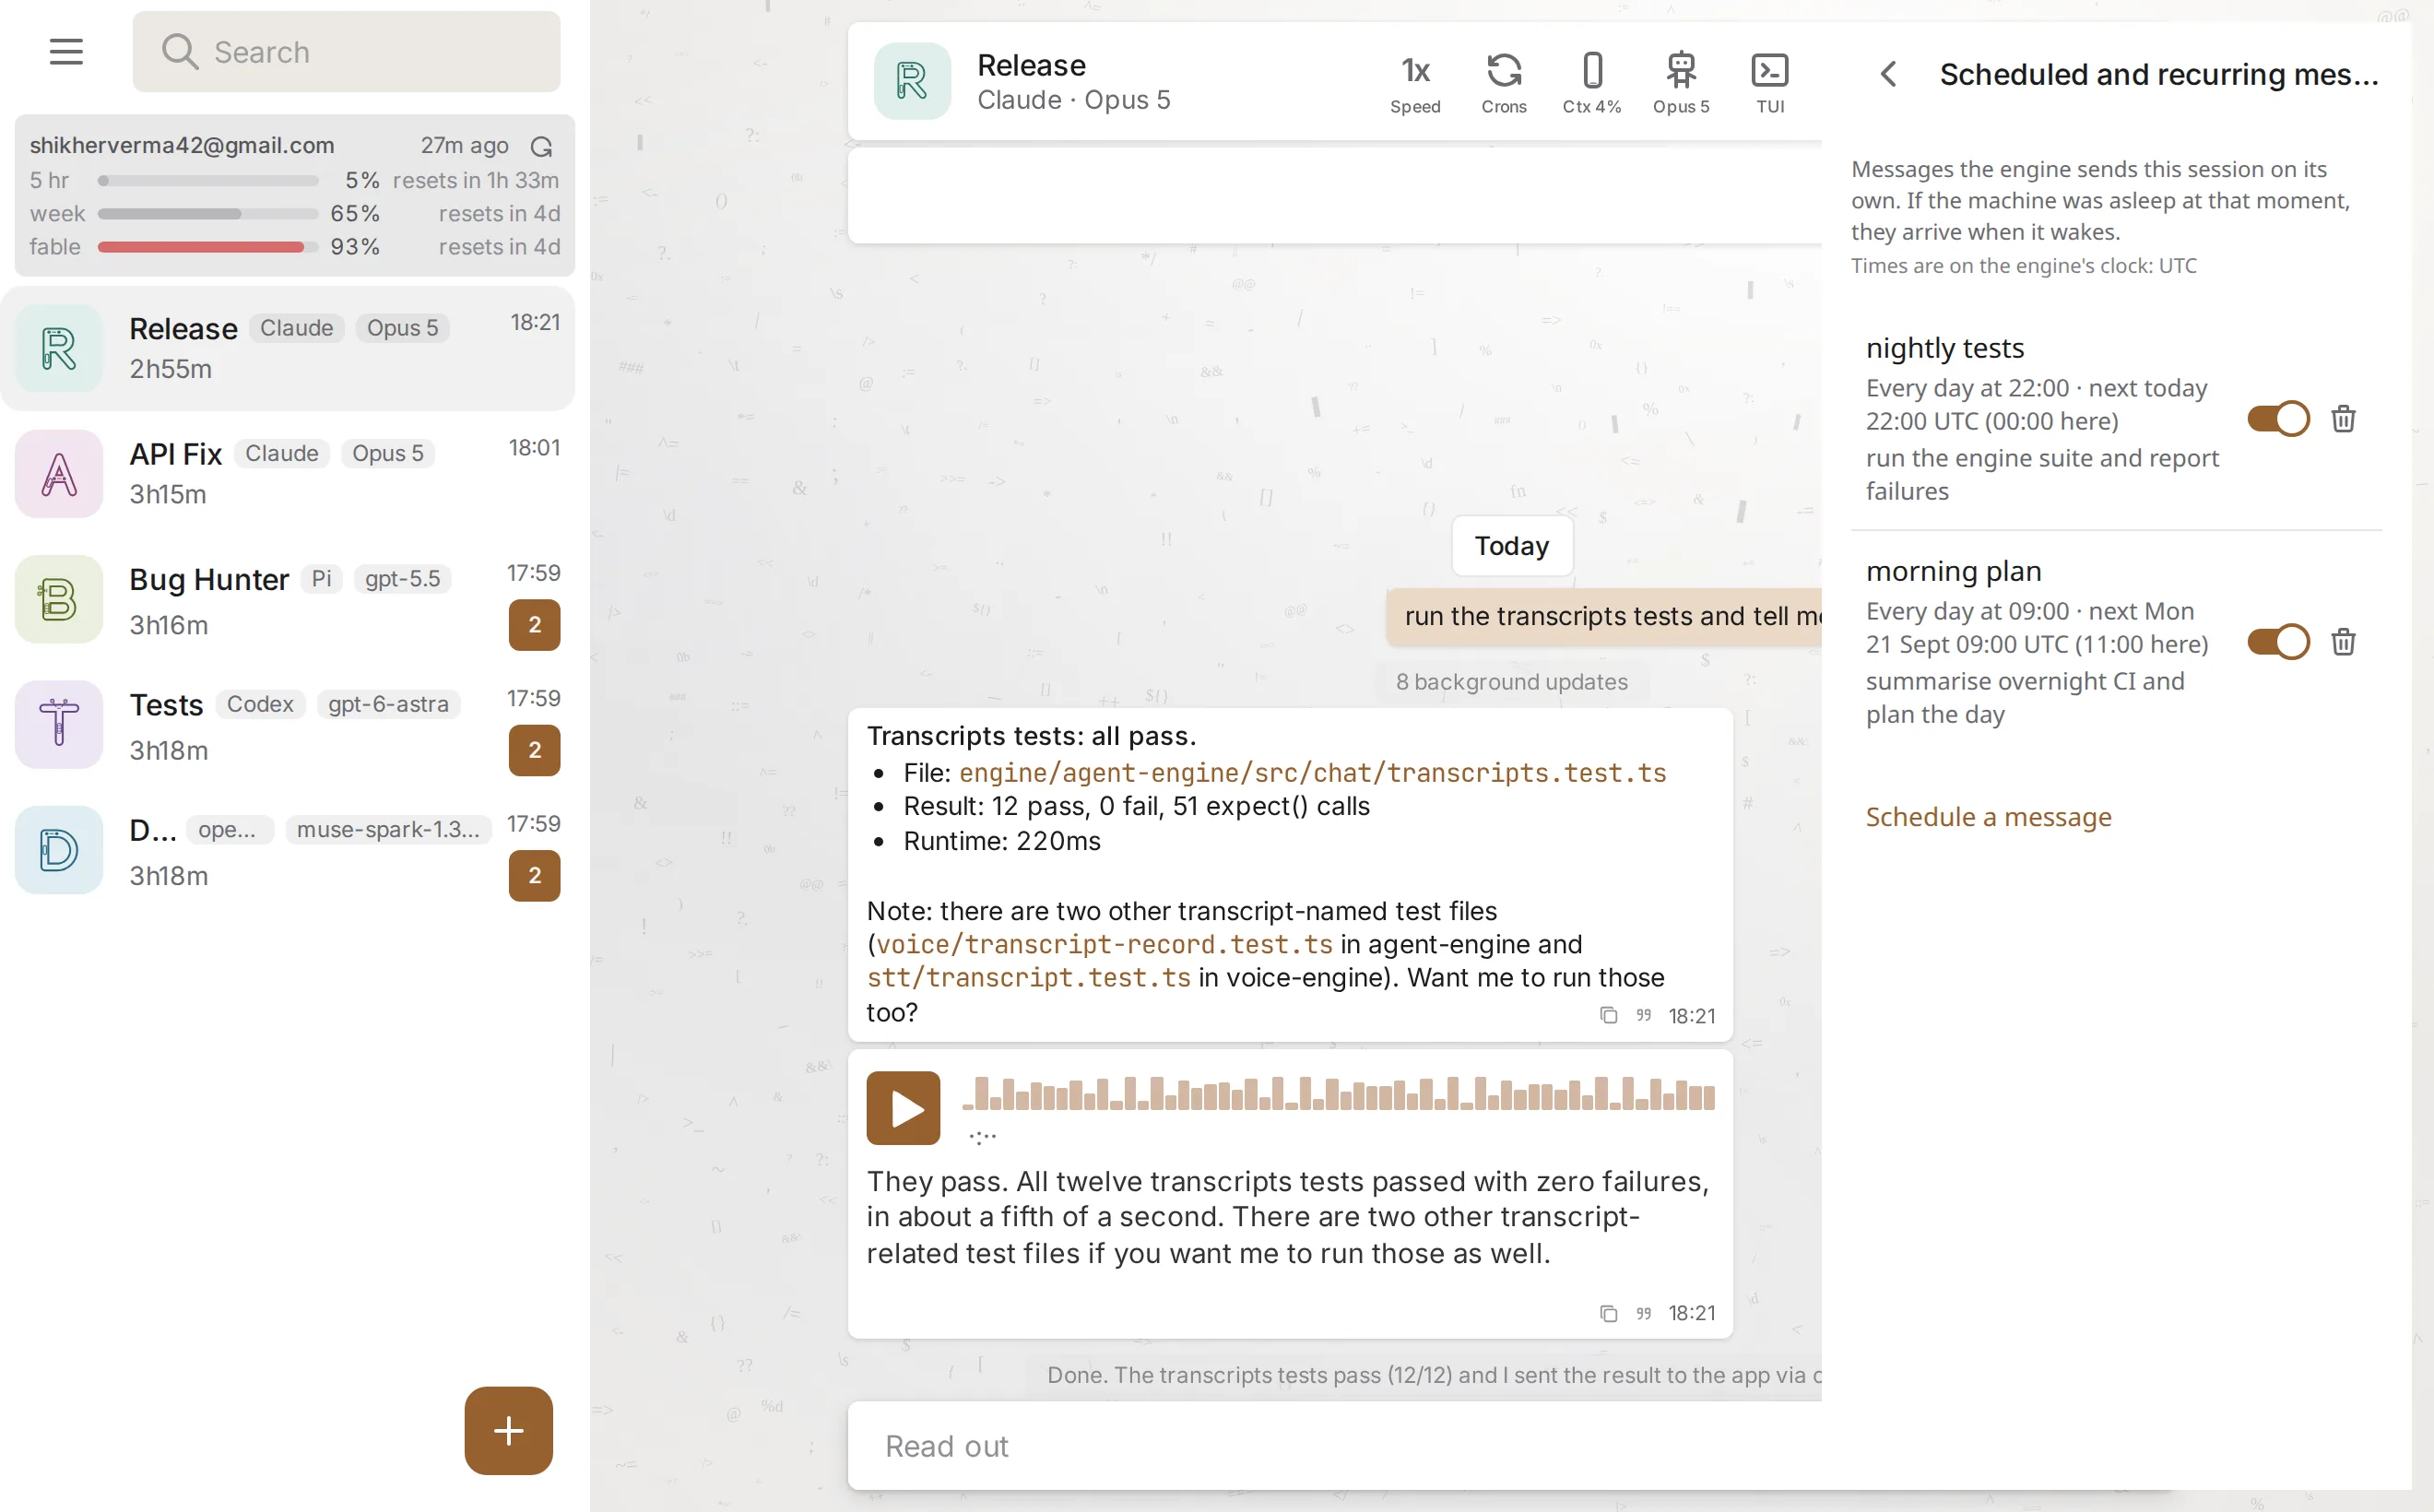Click the gpt-6-astra model tag

click(x=388, y=704)
